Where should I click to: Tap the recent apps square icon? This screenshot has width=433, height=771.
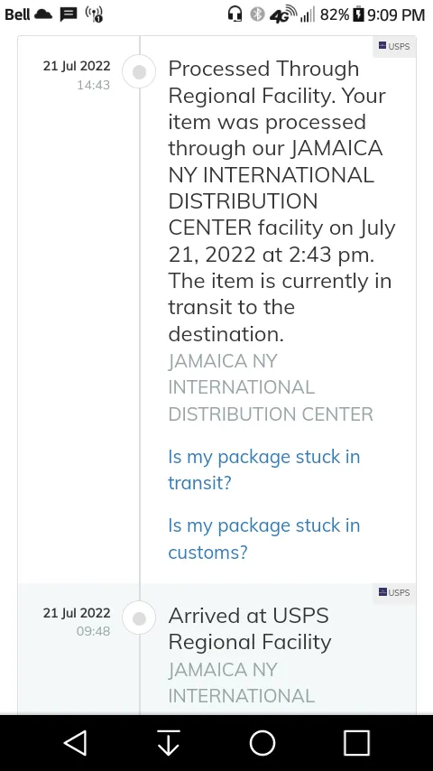[x=356, y=742]
